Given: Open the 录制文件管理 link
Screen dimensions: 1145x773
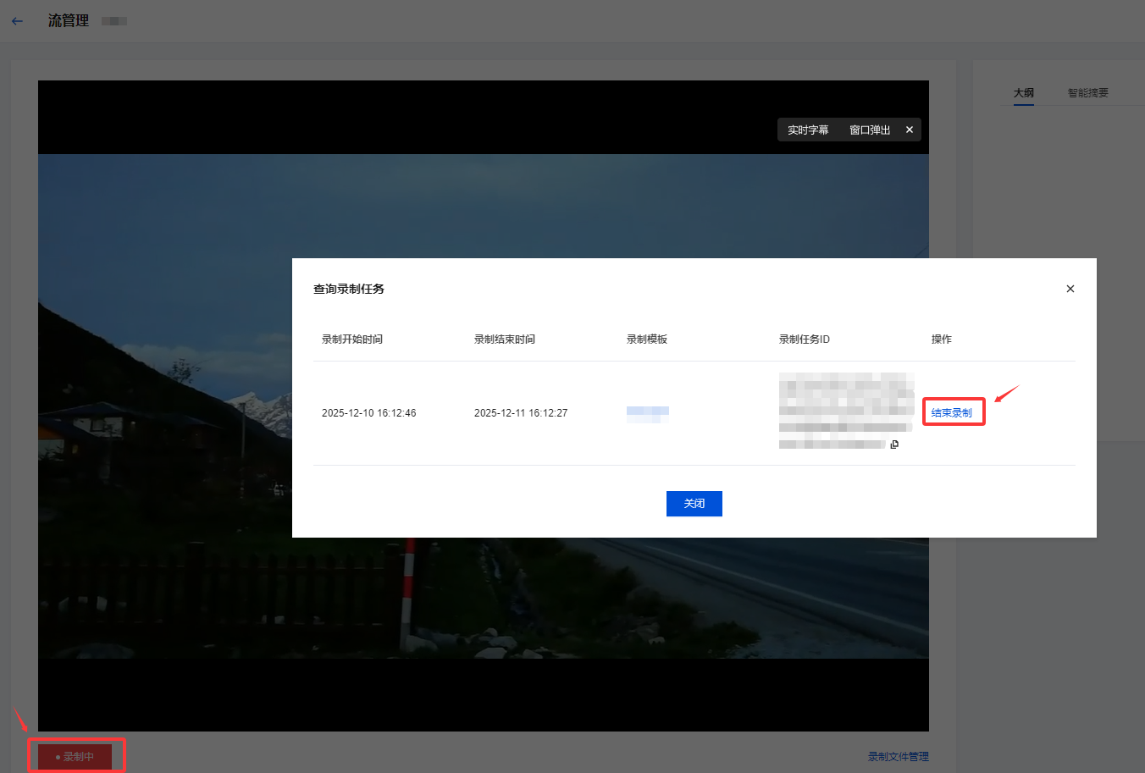Looking at the screenshot, I should 898,757.
